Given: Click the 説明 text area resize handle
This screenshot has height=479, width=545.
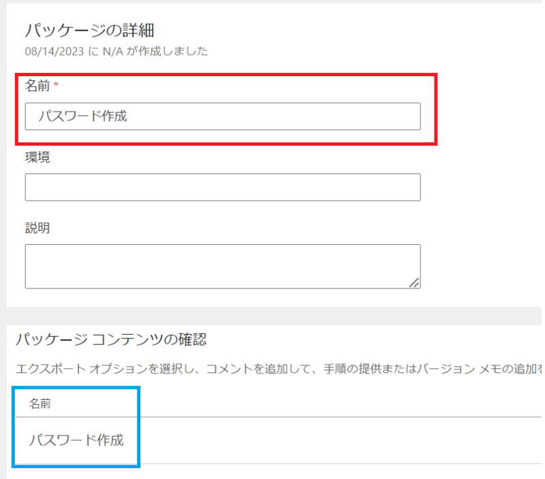Looking at the screenshot, I should tap(414, 283).
